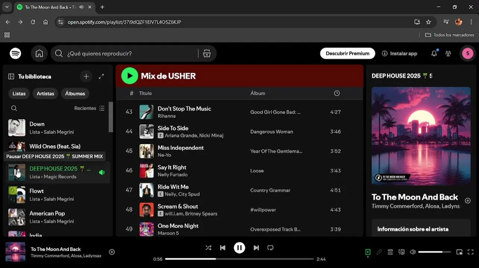479x268 pixels.
Task: Open a new browser tab
Action: 102,7
